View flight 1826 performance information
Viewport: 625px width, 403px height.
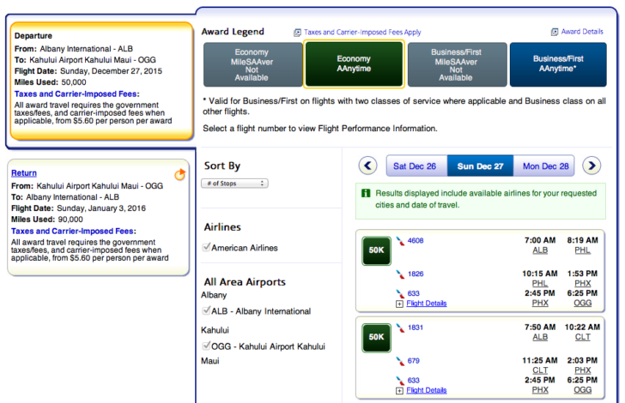[416, 274]
